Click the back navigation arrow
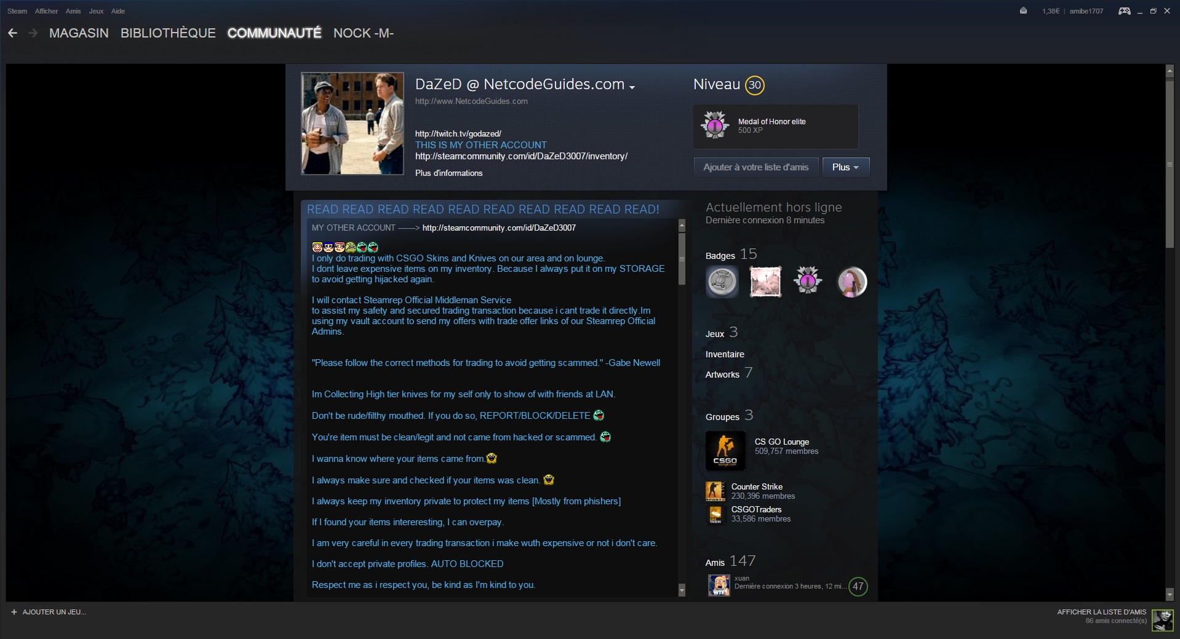 (x=12, y=33)
